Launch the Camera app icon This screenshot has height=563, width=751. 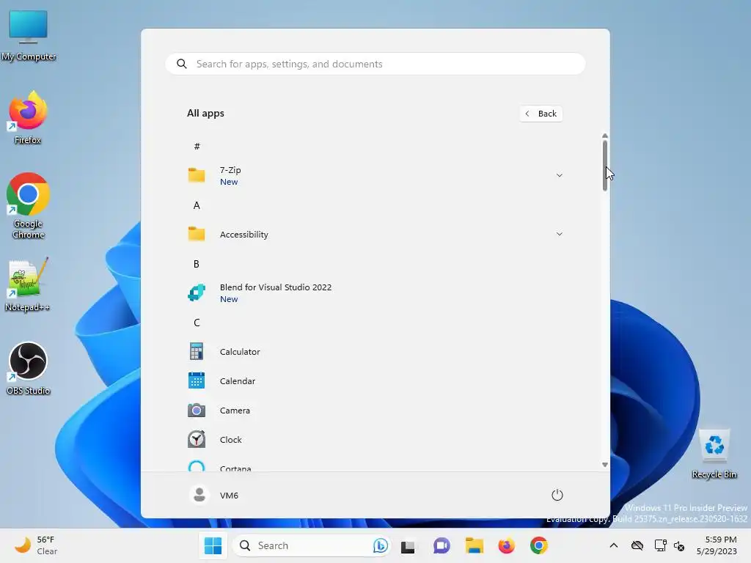click(197, 411)
